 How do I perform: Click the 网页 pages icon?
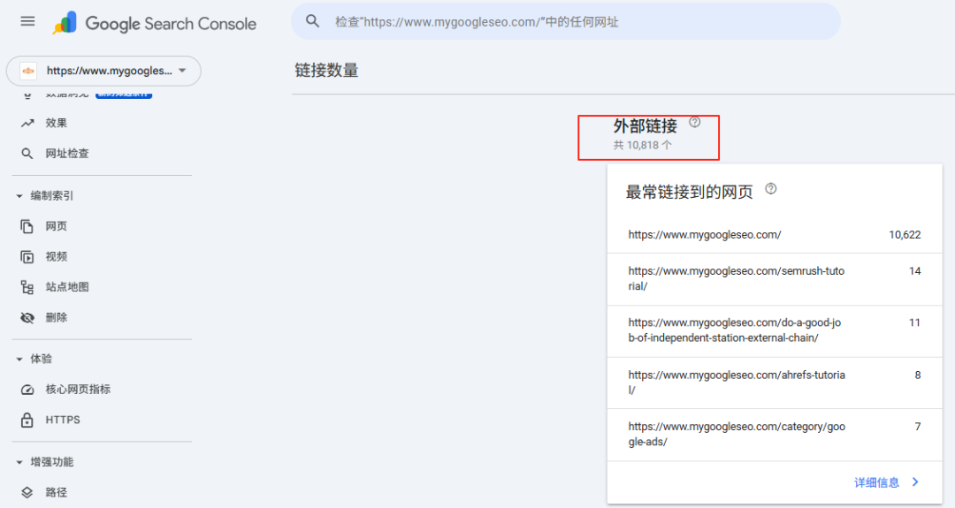tap(27, 226)
